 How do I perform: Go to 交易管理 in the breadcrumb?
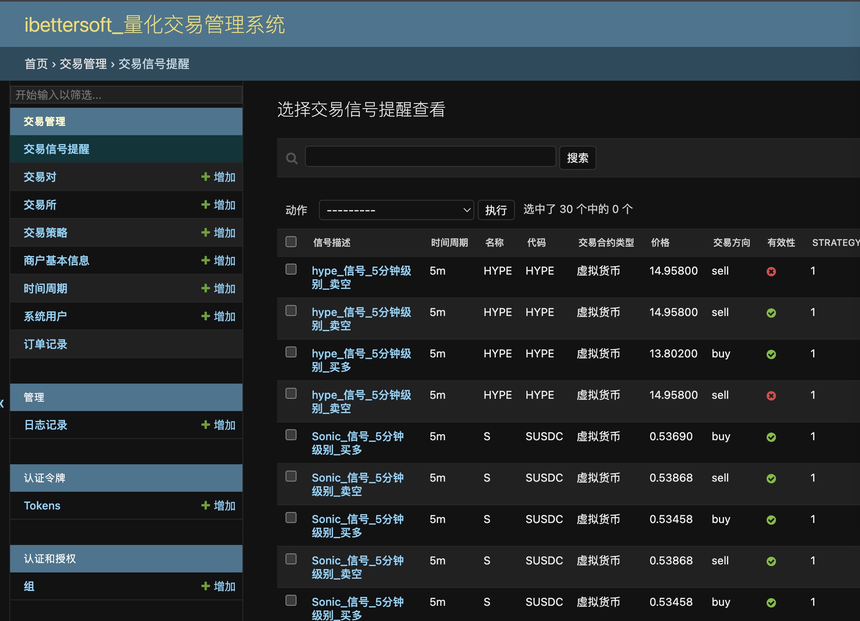(83, 64)
